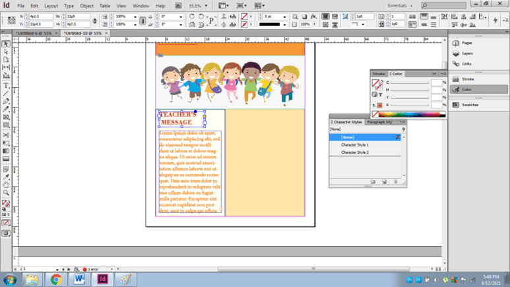Toggle formatting affects container button
The height and width of the screenshot is (287, 510).
point(375,95)
